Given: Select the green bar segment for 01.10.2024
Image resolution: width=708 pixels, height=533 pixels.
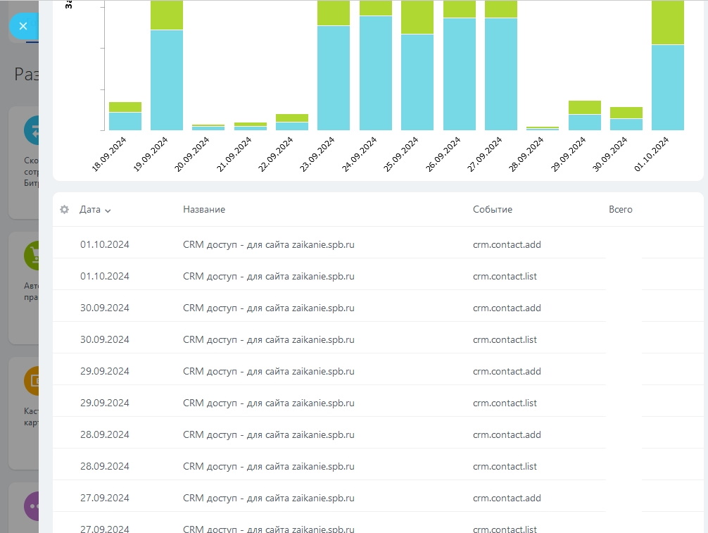Looking at the screenshot, I should tap(668, 22).
